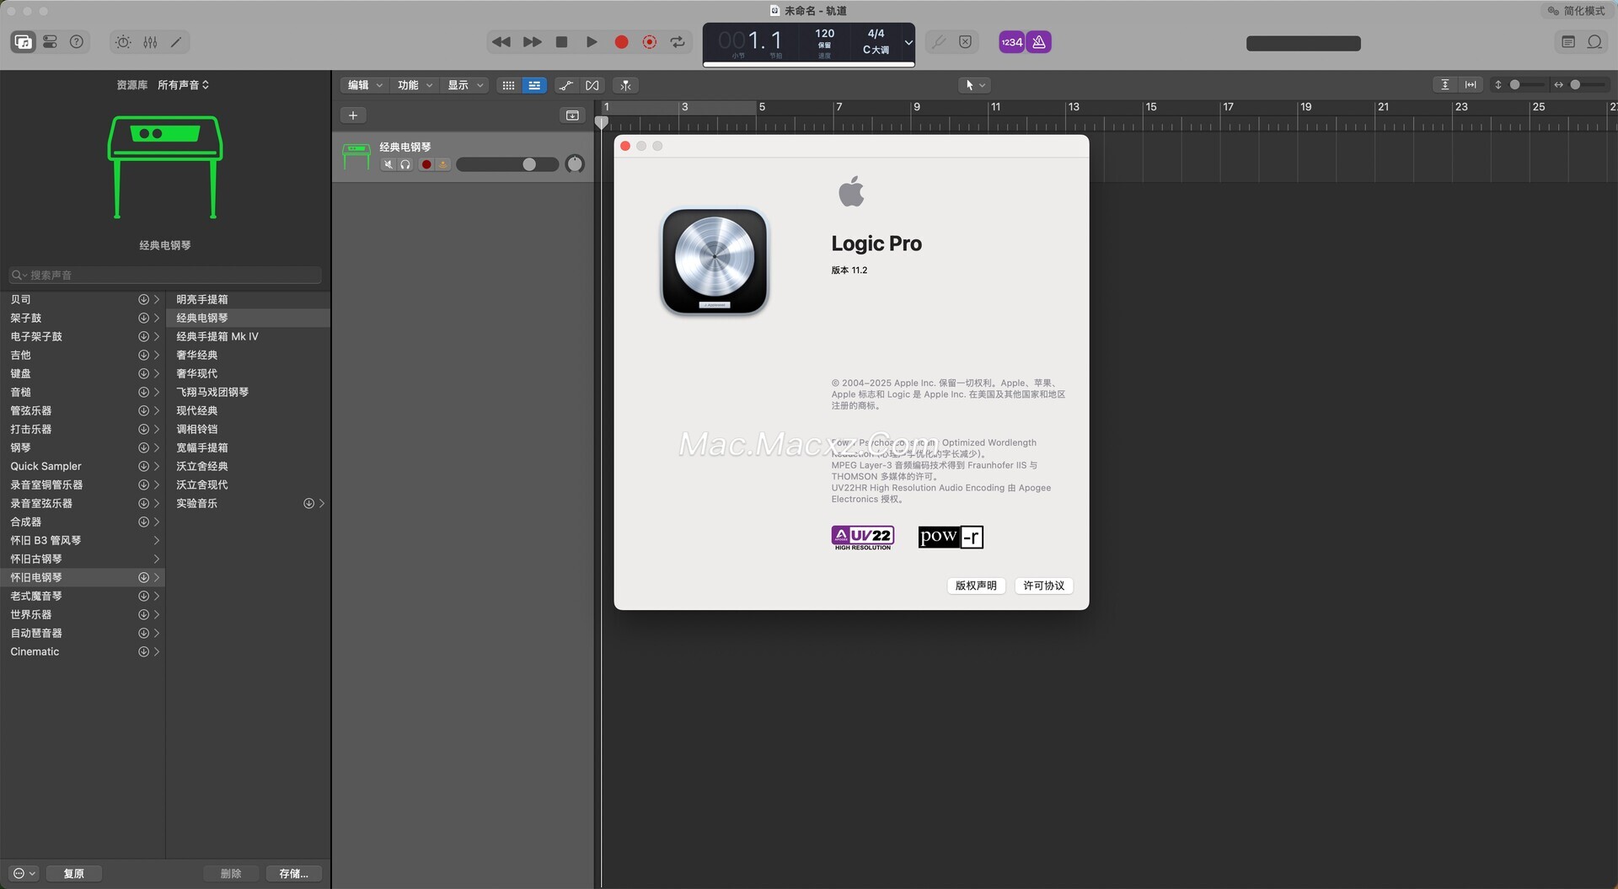The width and height of the screenshot is (1618, 889).
Task: Fast forward the playhead
Action: [533, 42]
